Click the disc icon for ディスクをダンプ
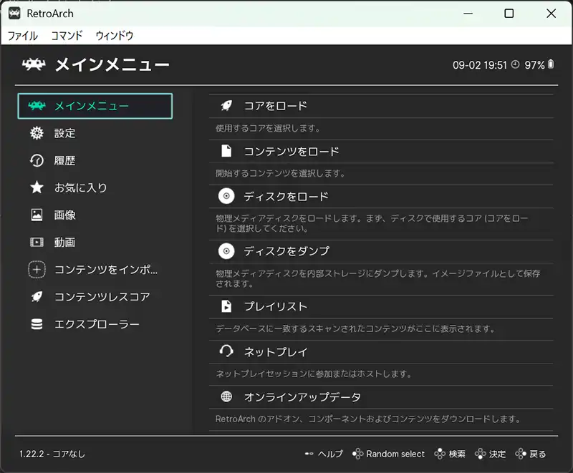Screen dimensions: 573x473 (226, 251)
